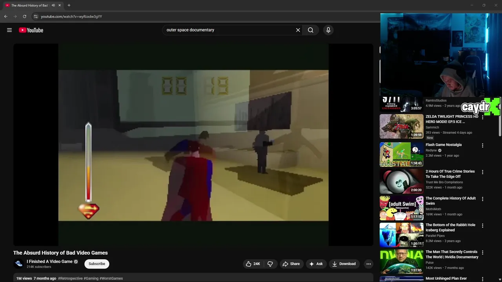The image size is (502, 282).
Task: Click Sammich channel name
Action: (432, 127)
